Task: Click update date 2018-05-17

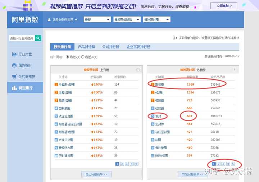Action: tap(232, 56)
